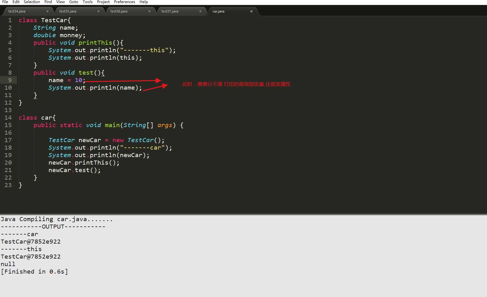Click the 'public void test(){' line
This screenshot has height=297, width=487.
pos(69,72)
